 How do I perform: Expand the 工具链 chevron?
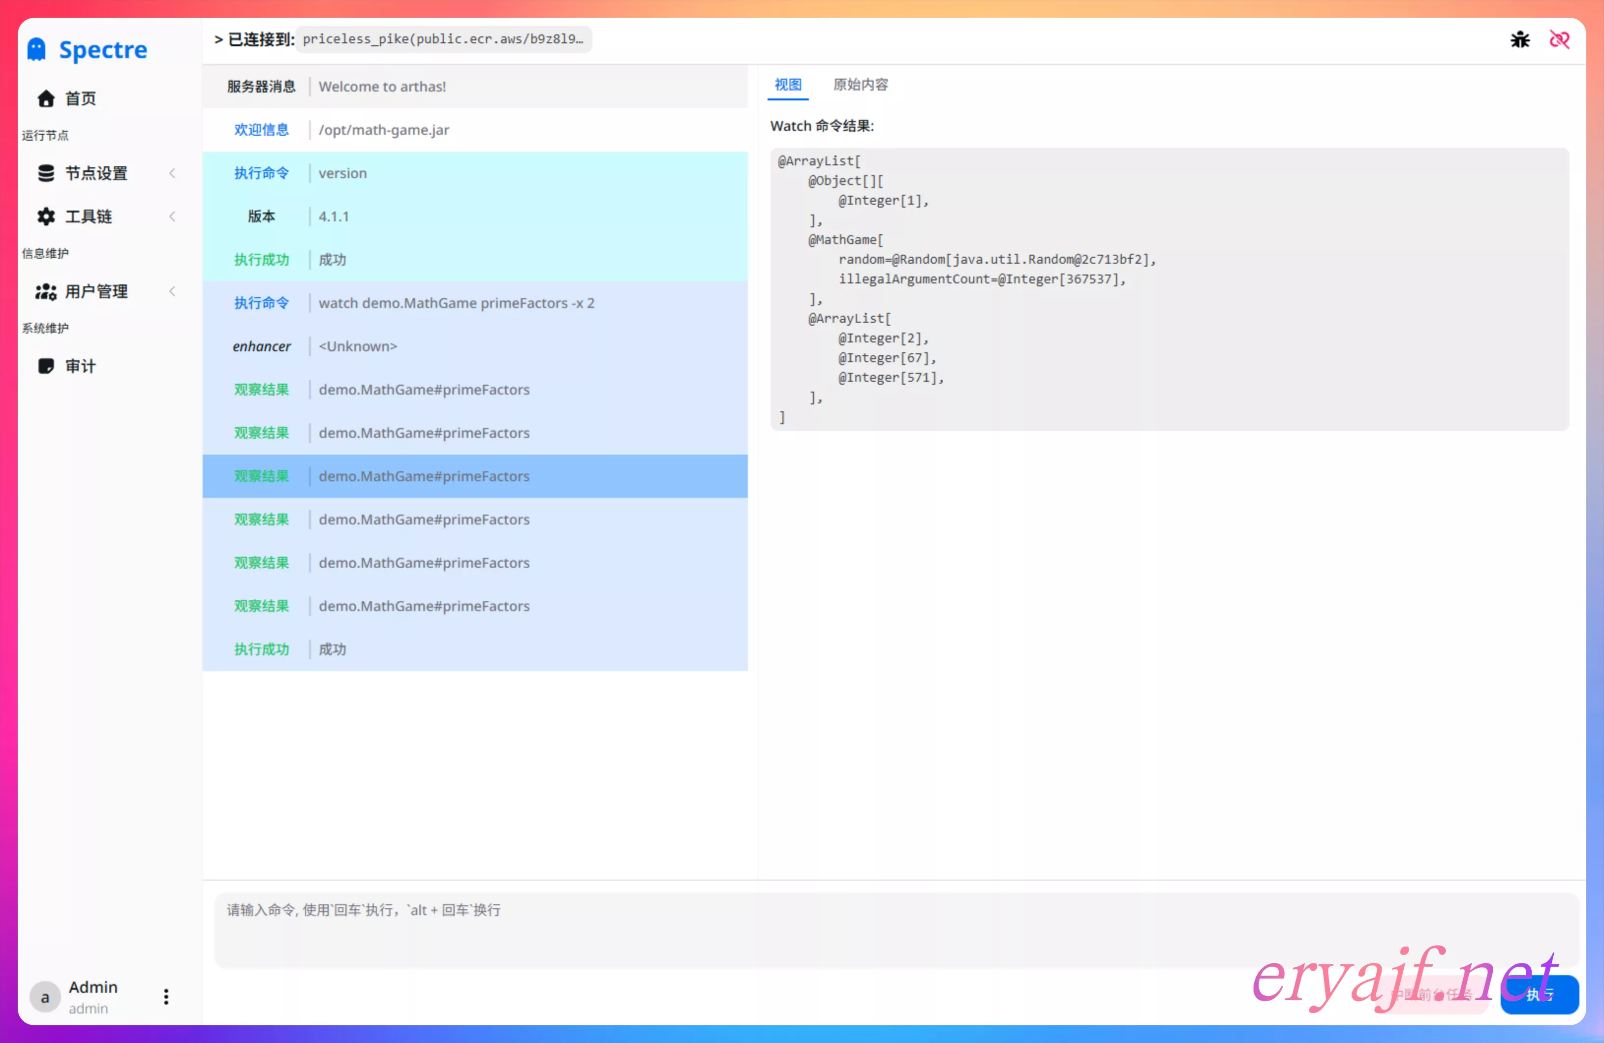pyautogui.click(x=173, y=216)
